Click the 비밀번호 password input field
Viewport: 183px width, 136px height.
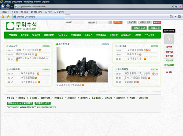click(x=102, y=23)
